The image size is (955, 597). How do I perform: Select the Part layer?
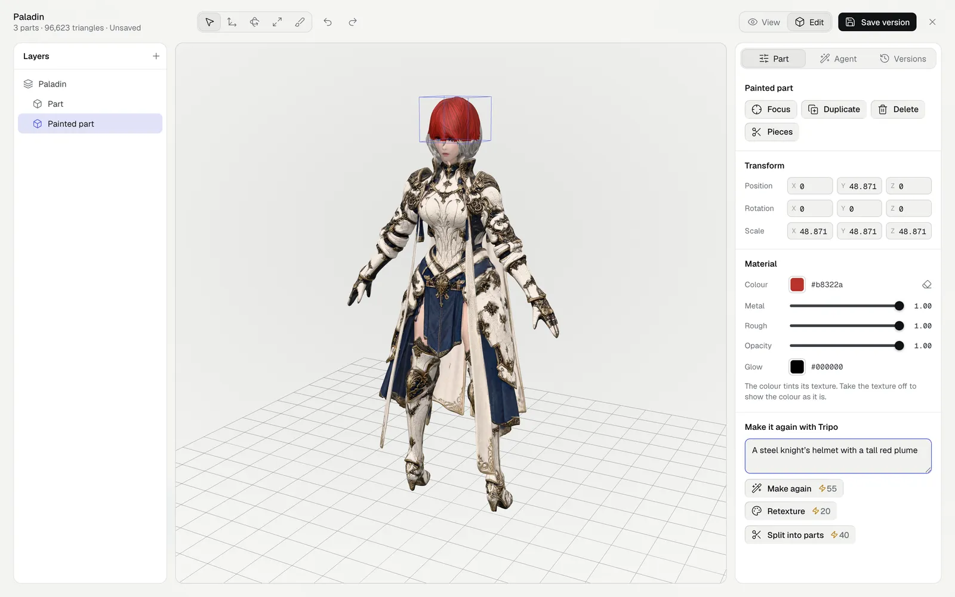tap(90, 104)
